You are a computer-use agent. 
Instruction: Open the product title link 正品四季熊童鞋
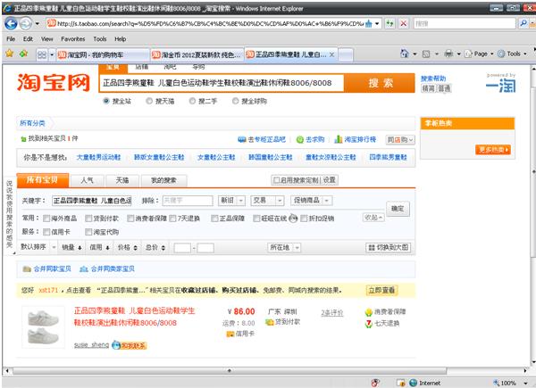[x=135, y=317]
